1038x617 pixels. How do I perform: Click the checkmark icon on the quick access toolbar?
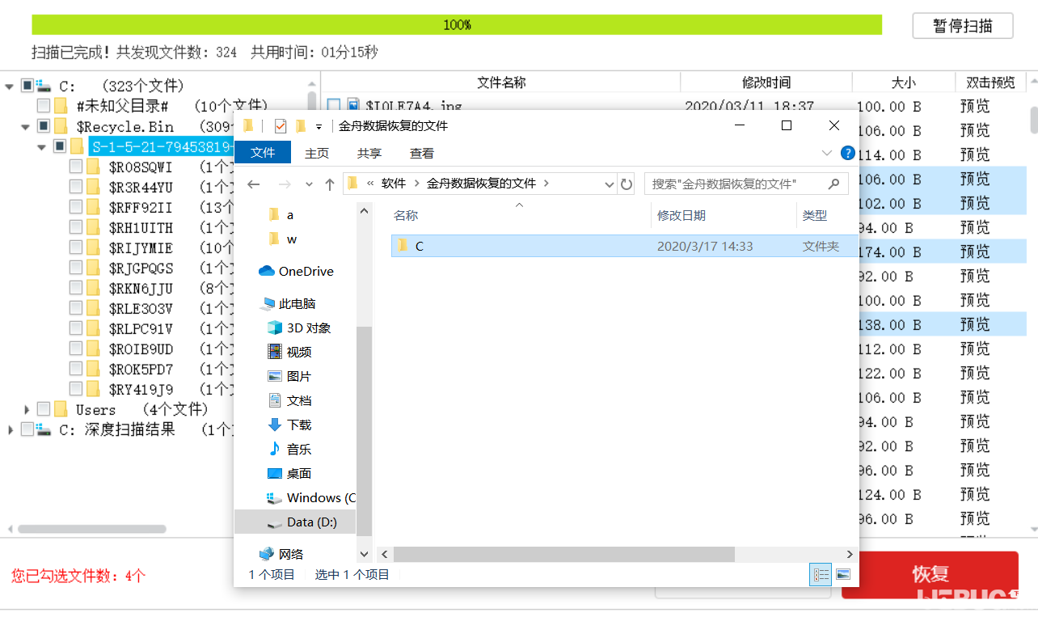tap(279, 126)
